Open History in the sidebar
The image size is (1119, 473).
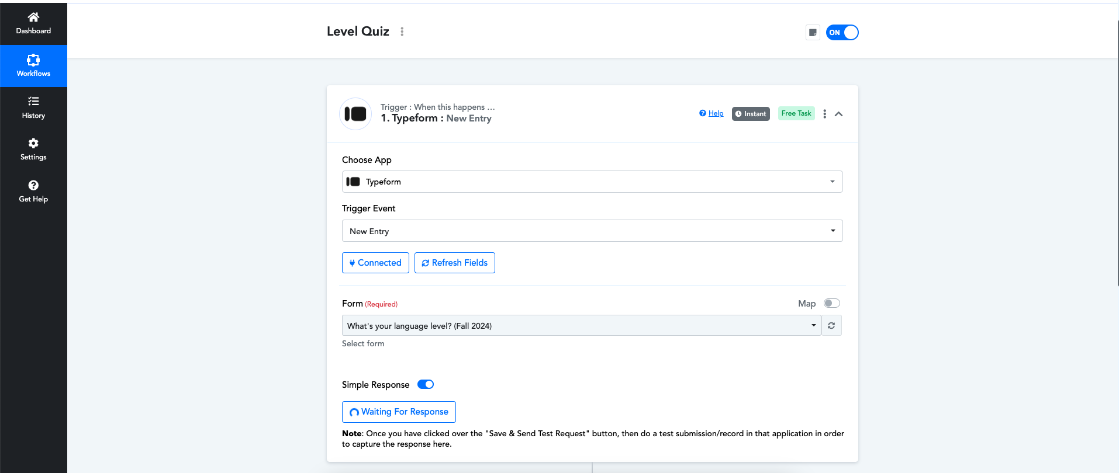33,108
